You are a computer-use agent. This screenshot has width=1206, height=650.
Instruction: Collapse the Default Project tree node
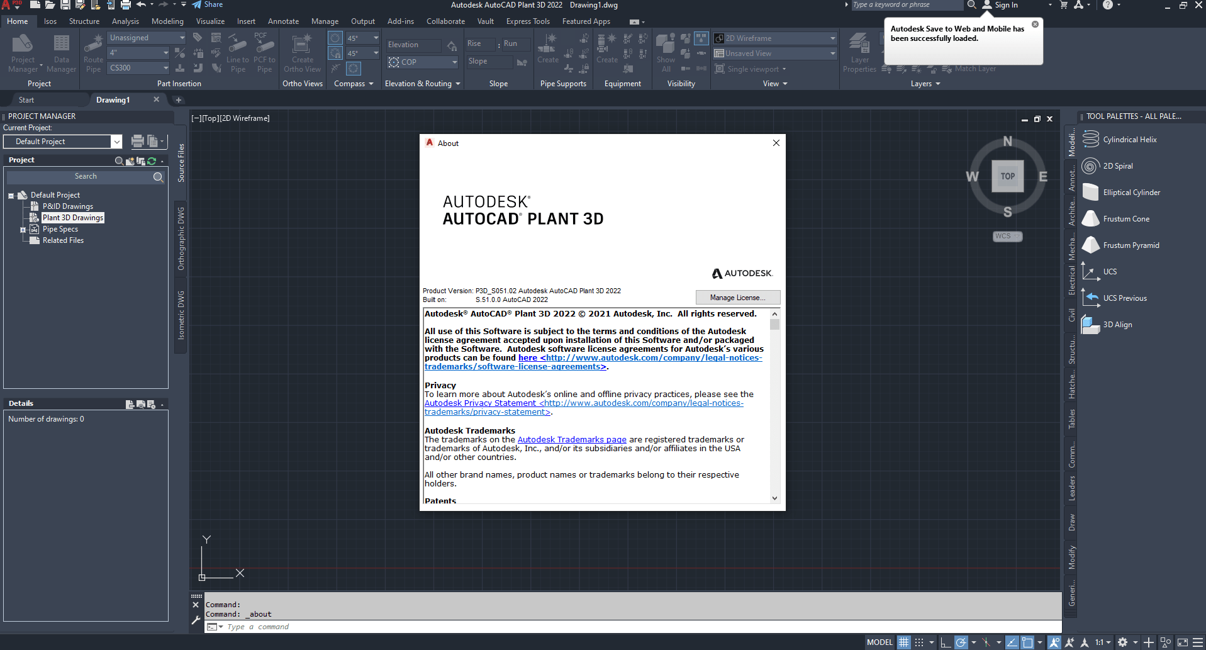(11, 196)
